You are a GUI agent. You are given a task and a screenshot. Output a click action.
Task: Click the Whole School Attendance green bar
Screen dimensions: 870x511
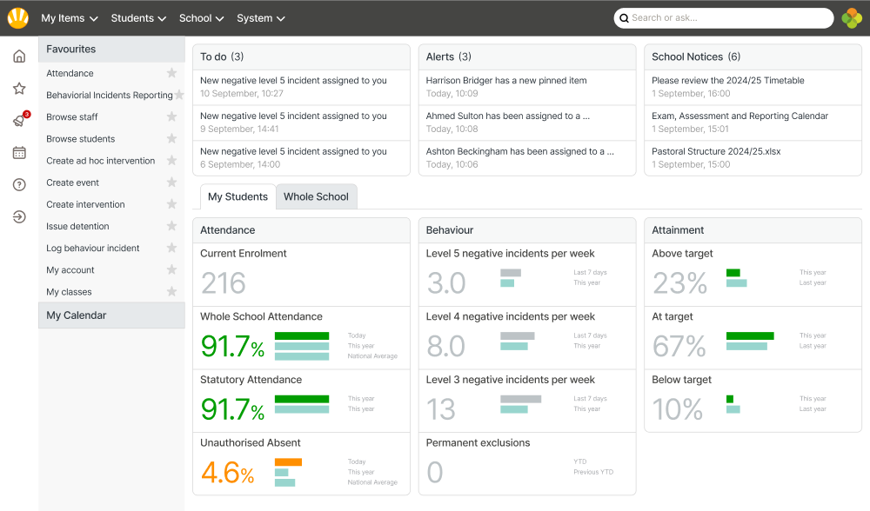coord(302,335)
